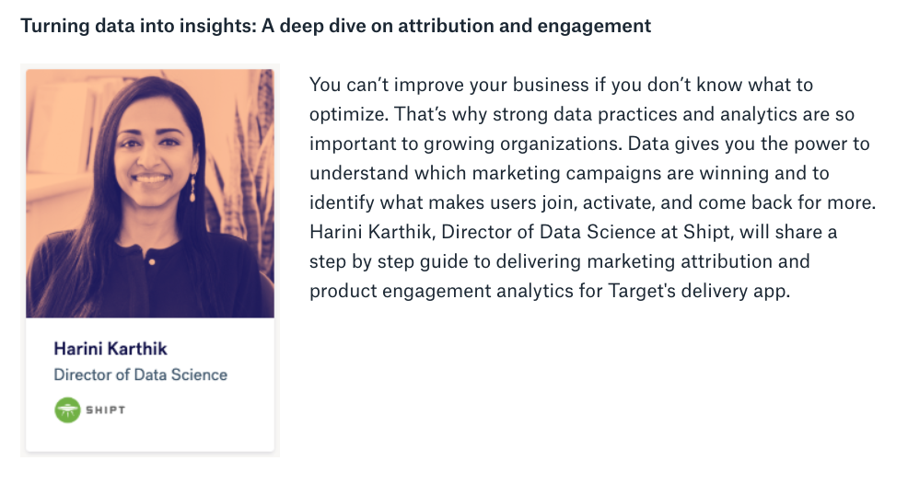
Task: Click 'You can't improve your business' sentence start
Action: (x=448, y=85)
